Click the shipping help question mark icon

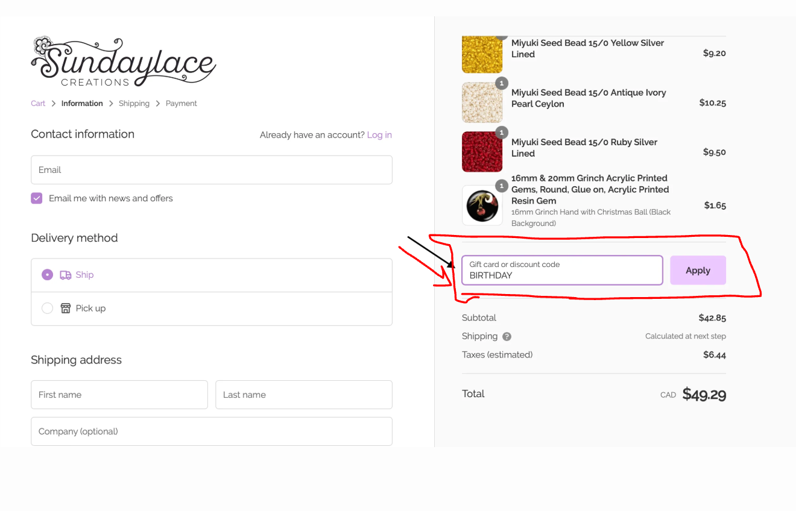(x=507, y=336)
